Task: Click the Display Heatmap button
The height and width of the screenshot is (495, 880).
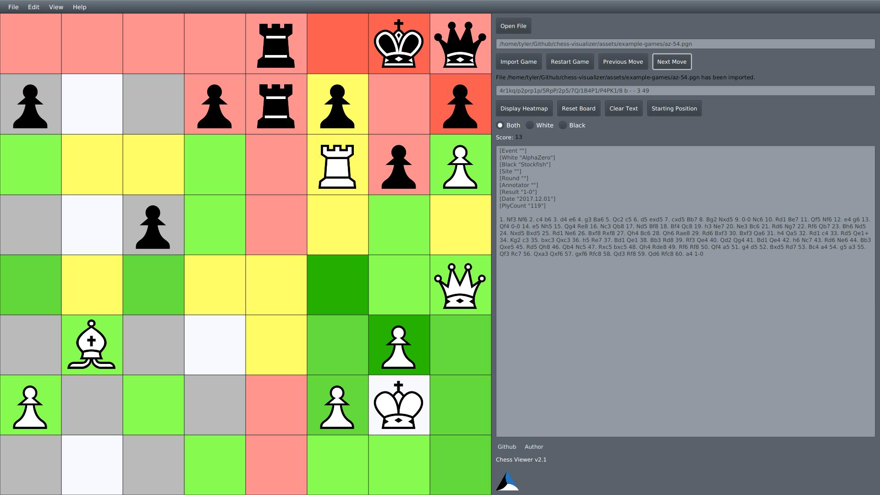Action: (523, 108)
